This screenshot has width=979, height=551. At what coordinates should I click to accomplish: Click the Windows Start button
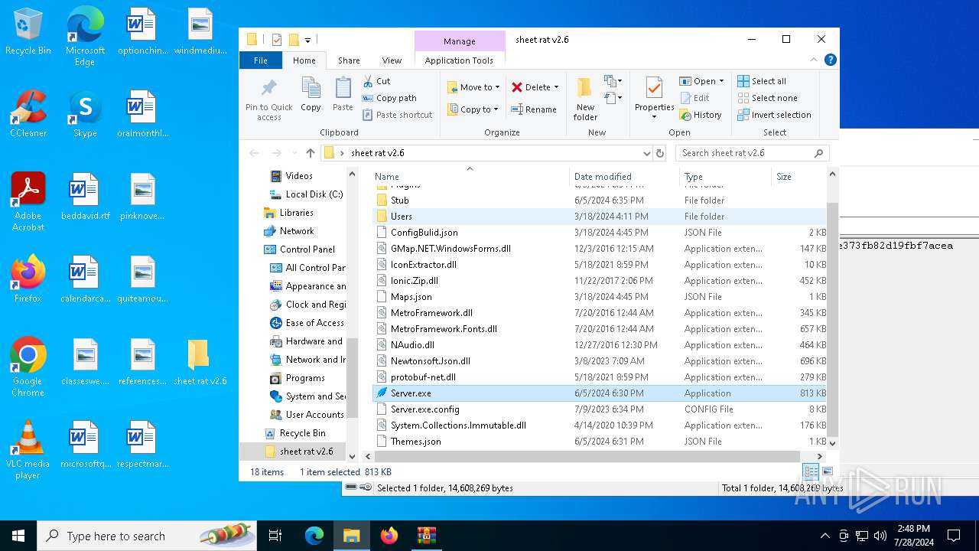[x=18, y=536]
